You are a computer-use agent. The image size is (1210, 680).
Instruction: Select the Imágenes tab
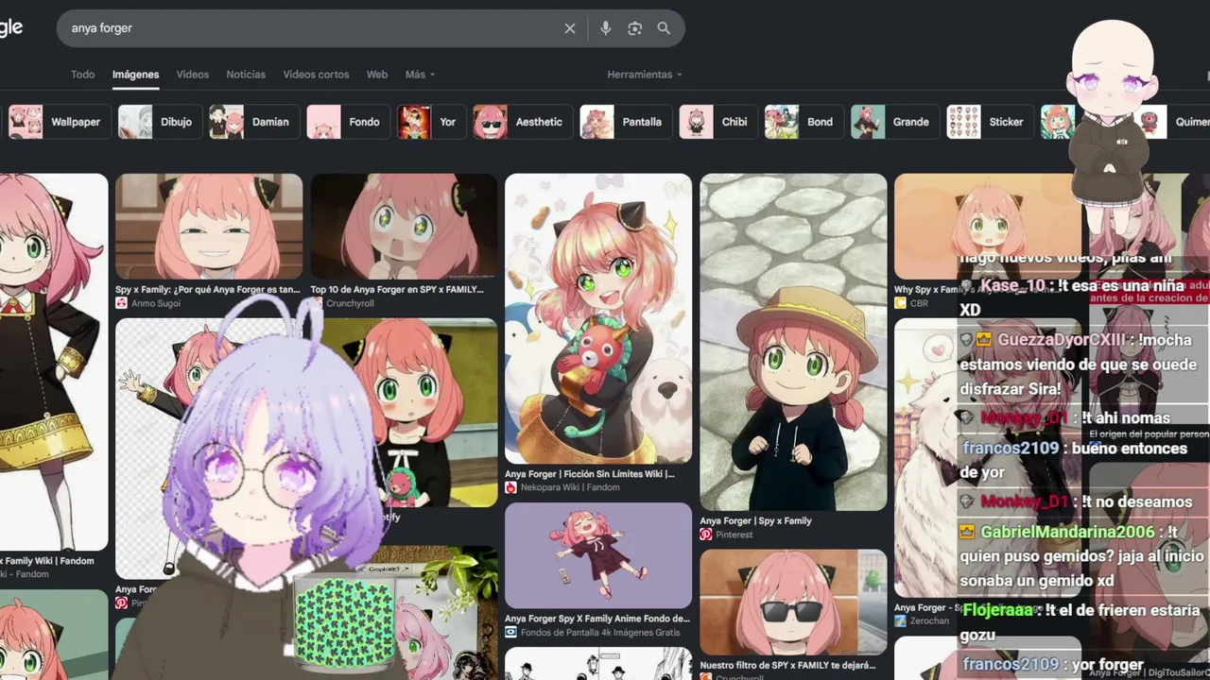click(x=135, y=75)
